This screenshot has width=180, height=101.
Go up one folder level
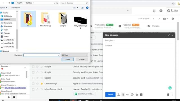pyautogui.click(x=9, y=3)
